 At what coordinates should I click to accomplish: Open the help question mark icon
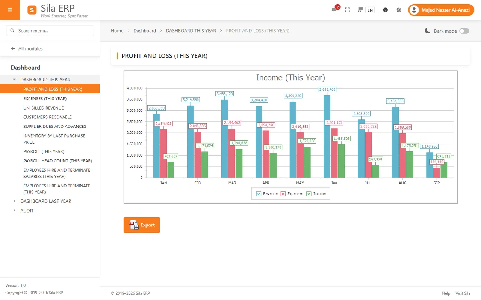(385, 10)
